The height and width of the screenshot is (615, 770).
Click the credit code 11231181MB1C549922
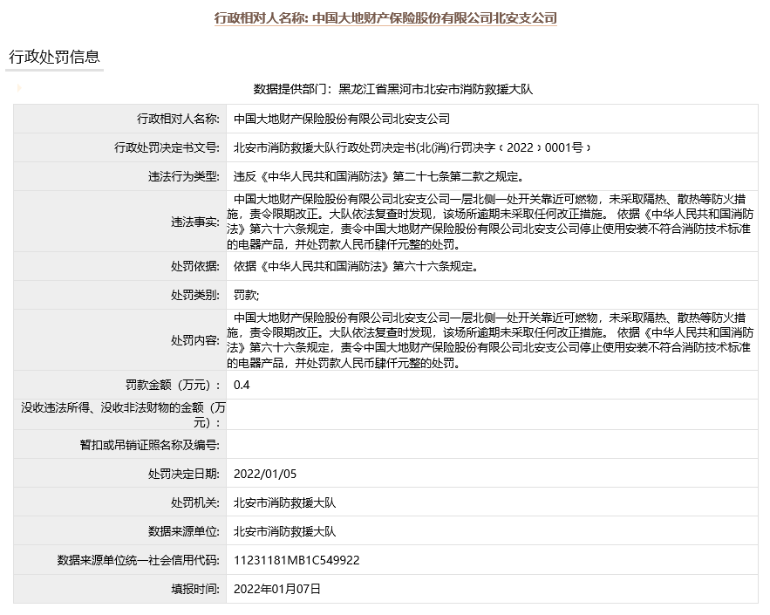tap(296, 560)
